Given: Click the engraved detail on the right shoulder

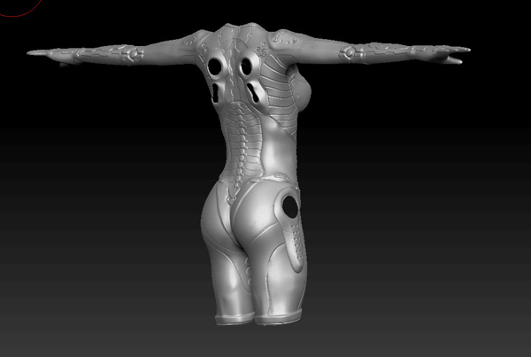Looking at the screenshot, I should pos(288,38).
